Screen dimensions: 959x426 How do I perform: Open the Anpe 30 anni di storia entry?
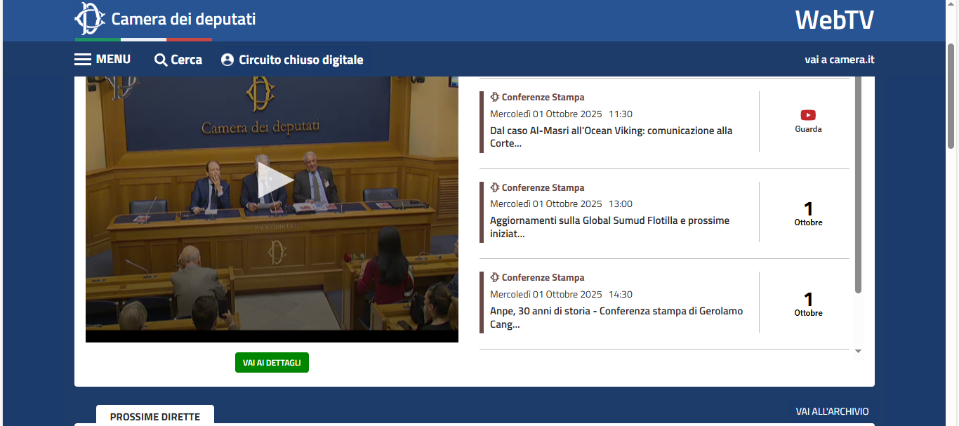616,317
